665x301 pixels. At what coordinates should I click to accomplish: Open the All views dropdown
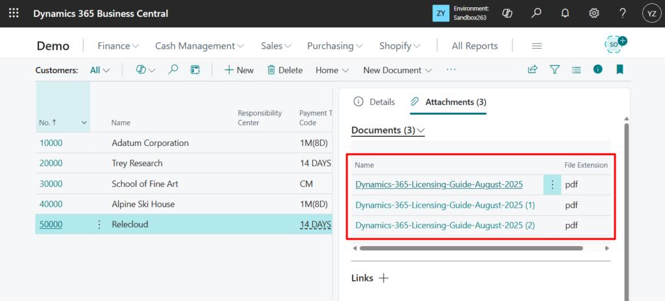(x=99, y=70)
